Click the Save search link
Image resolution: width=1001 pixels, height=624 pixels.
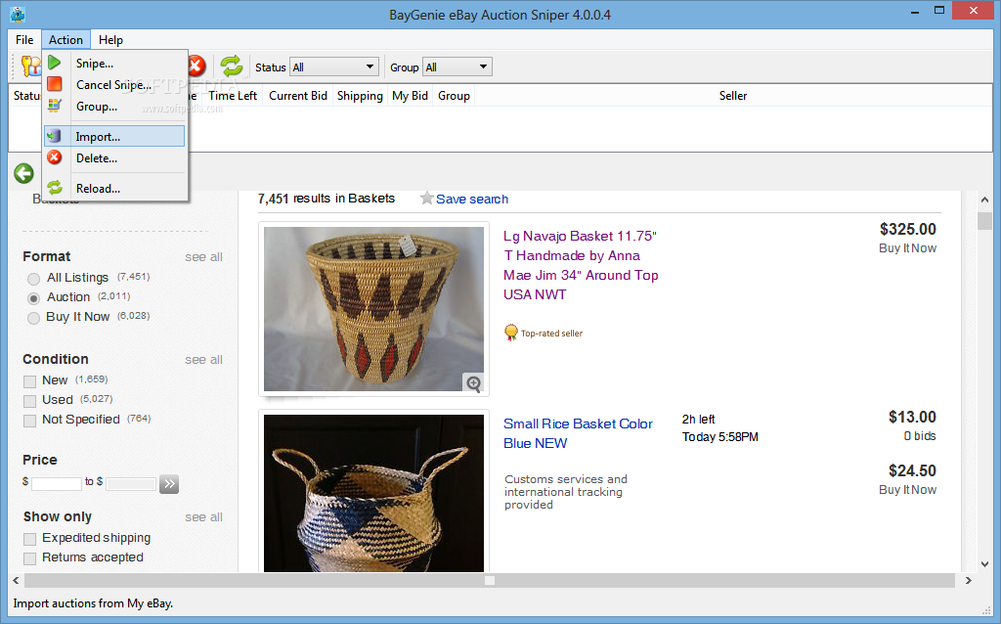point(472,199)
